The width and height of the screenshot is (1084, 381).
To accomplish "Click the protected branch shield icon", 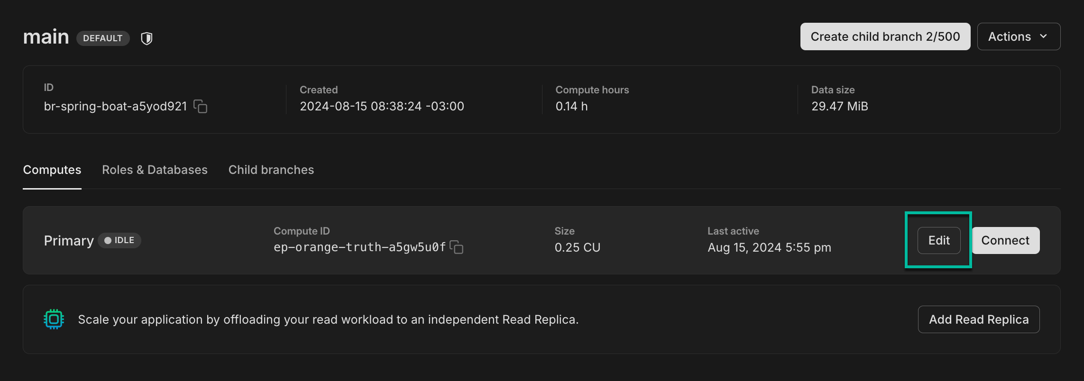I will coord(147,38).
